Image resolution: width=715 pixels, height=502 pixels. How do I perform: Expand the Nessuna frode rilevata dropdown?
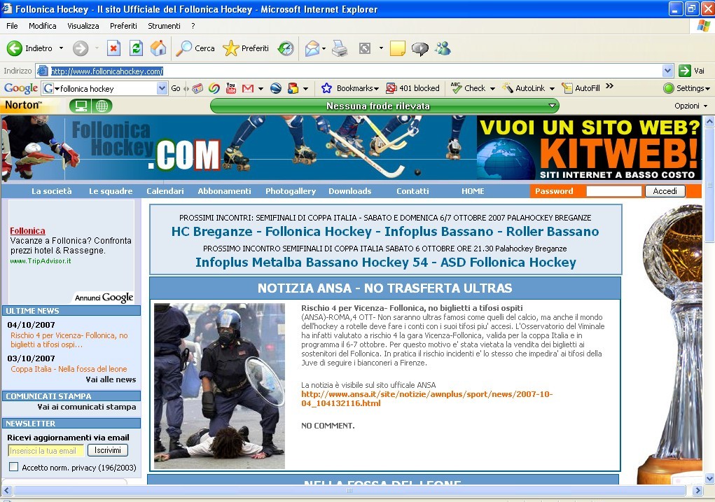click(x=552, y=106)
